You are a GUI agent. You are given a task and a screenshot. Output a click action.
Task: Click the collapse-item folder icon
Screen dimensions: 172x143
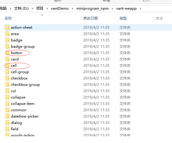click(7, 103)
